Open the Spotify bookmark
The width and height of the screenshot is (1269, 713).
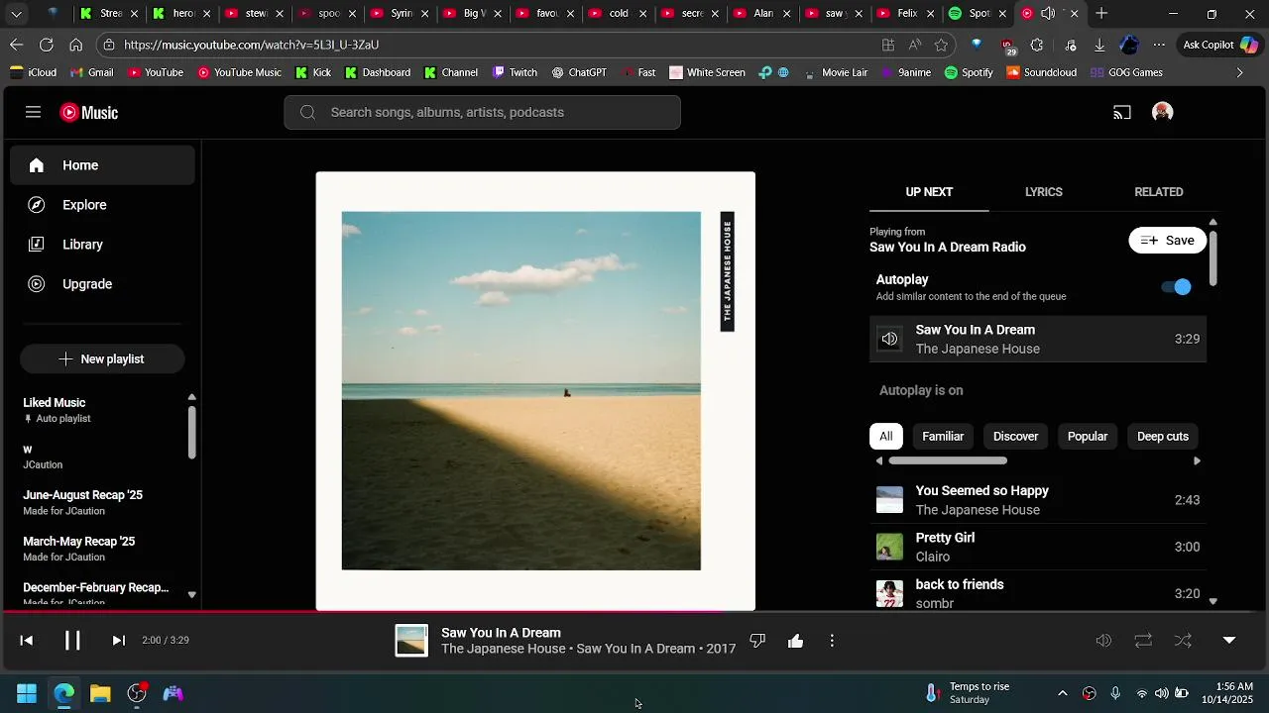click(x=969, y=72)
